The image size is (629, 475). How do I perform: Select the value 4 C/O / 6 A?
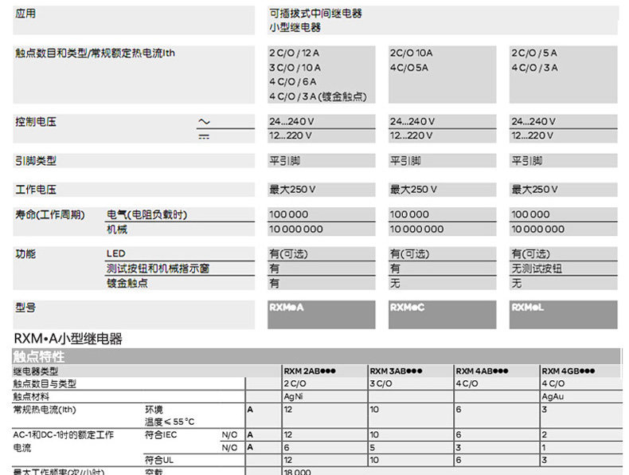tap(293, 81)
